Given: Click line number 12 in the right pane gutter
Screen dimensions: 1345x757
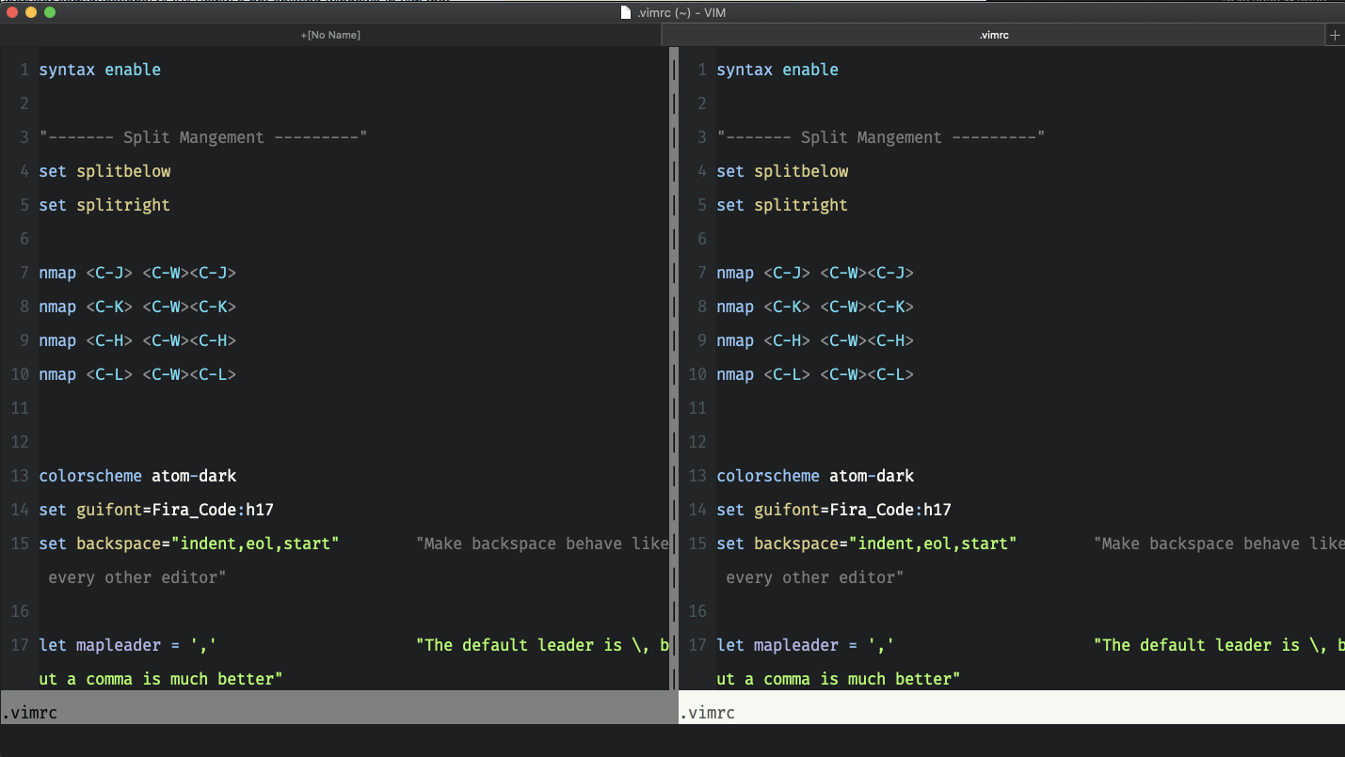Looking at the screenshot, I should [x=697, y=442].
